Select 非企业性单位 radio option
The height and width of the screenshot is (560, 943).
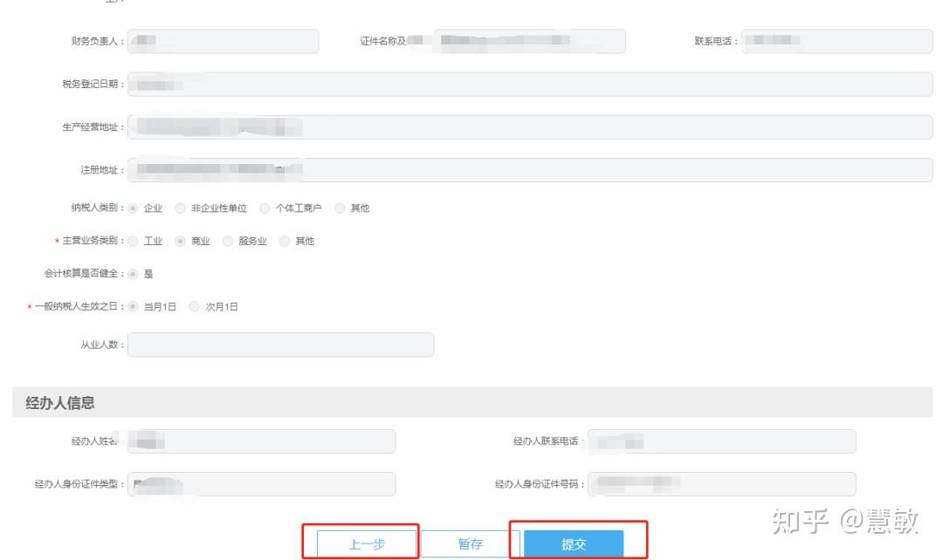[180, 208]
